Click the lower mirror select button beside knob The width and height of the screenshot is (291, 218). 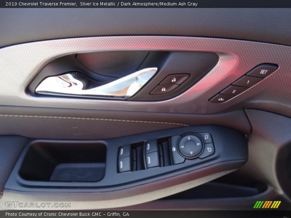(x=208, y=150)
